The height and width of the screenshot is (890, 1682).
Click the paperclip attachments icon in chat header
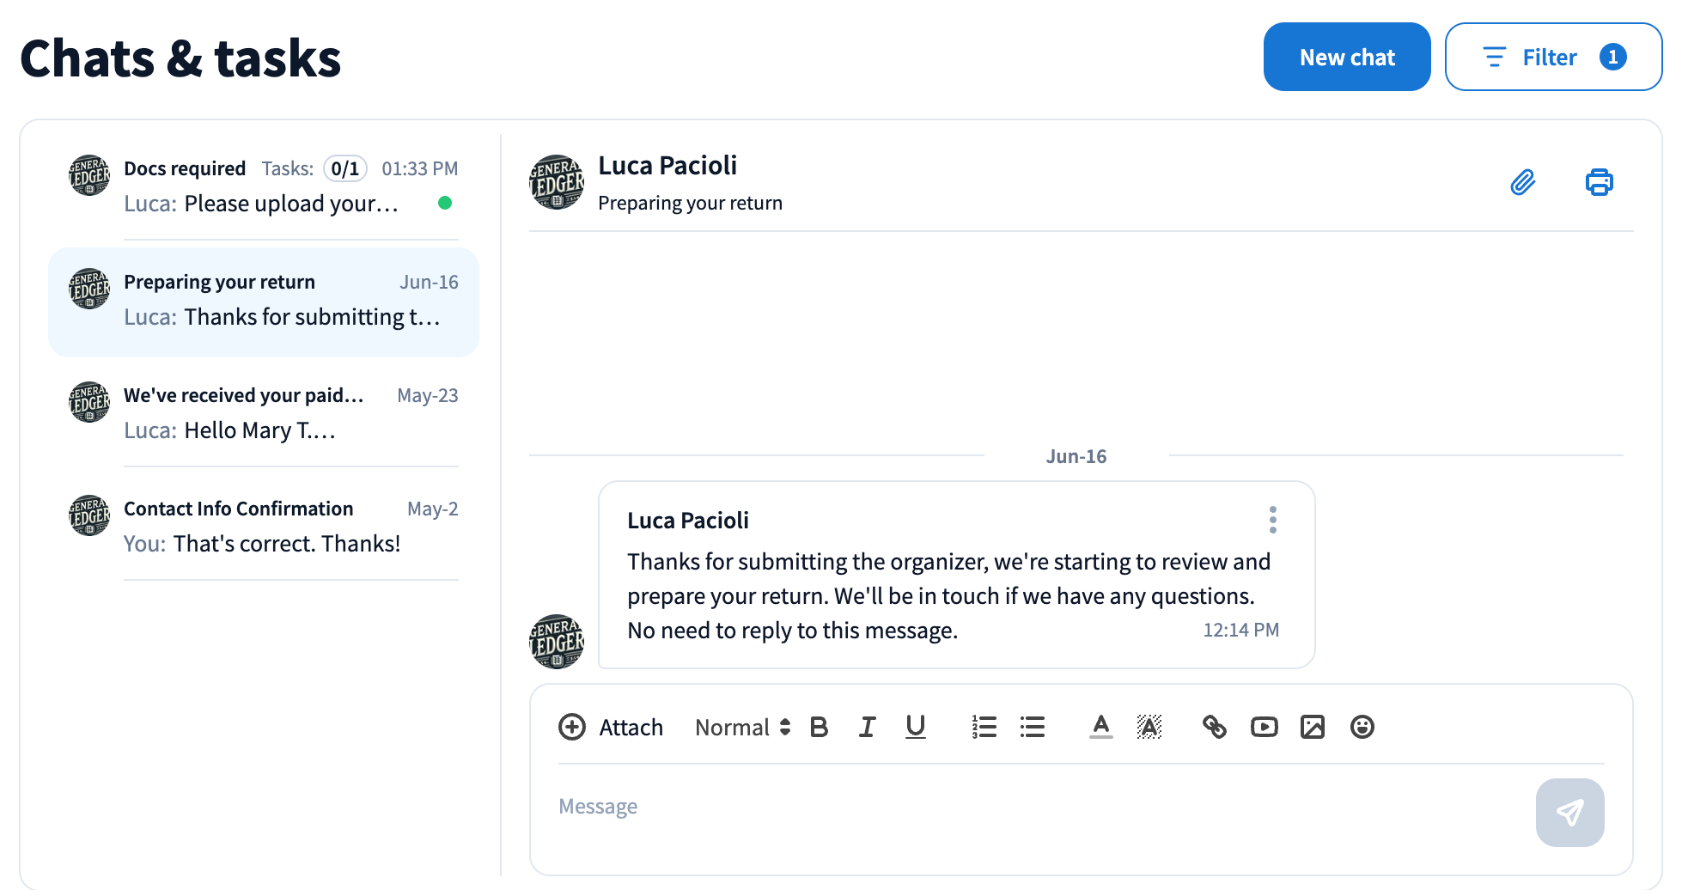click(x=1522, y=182)
